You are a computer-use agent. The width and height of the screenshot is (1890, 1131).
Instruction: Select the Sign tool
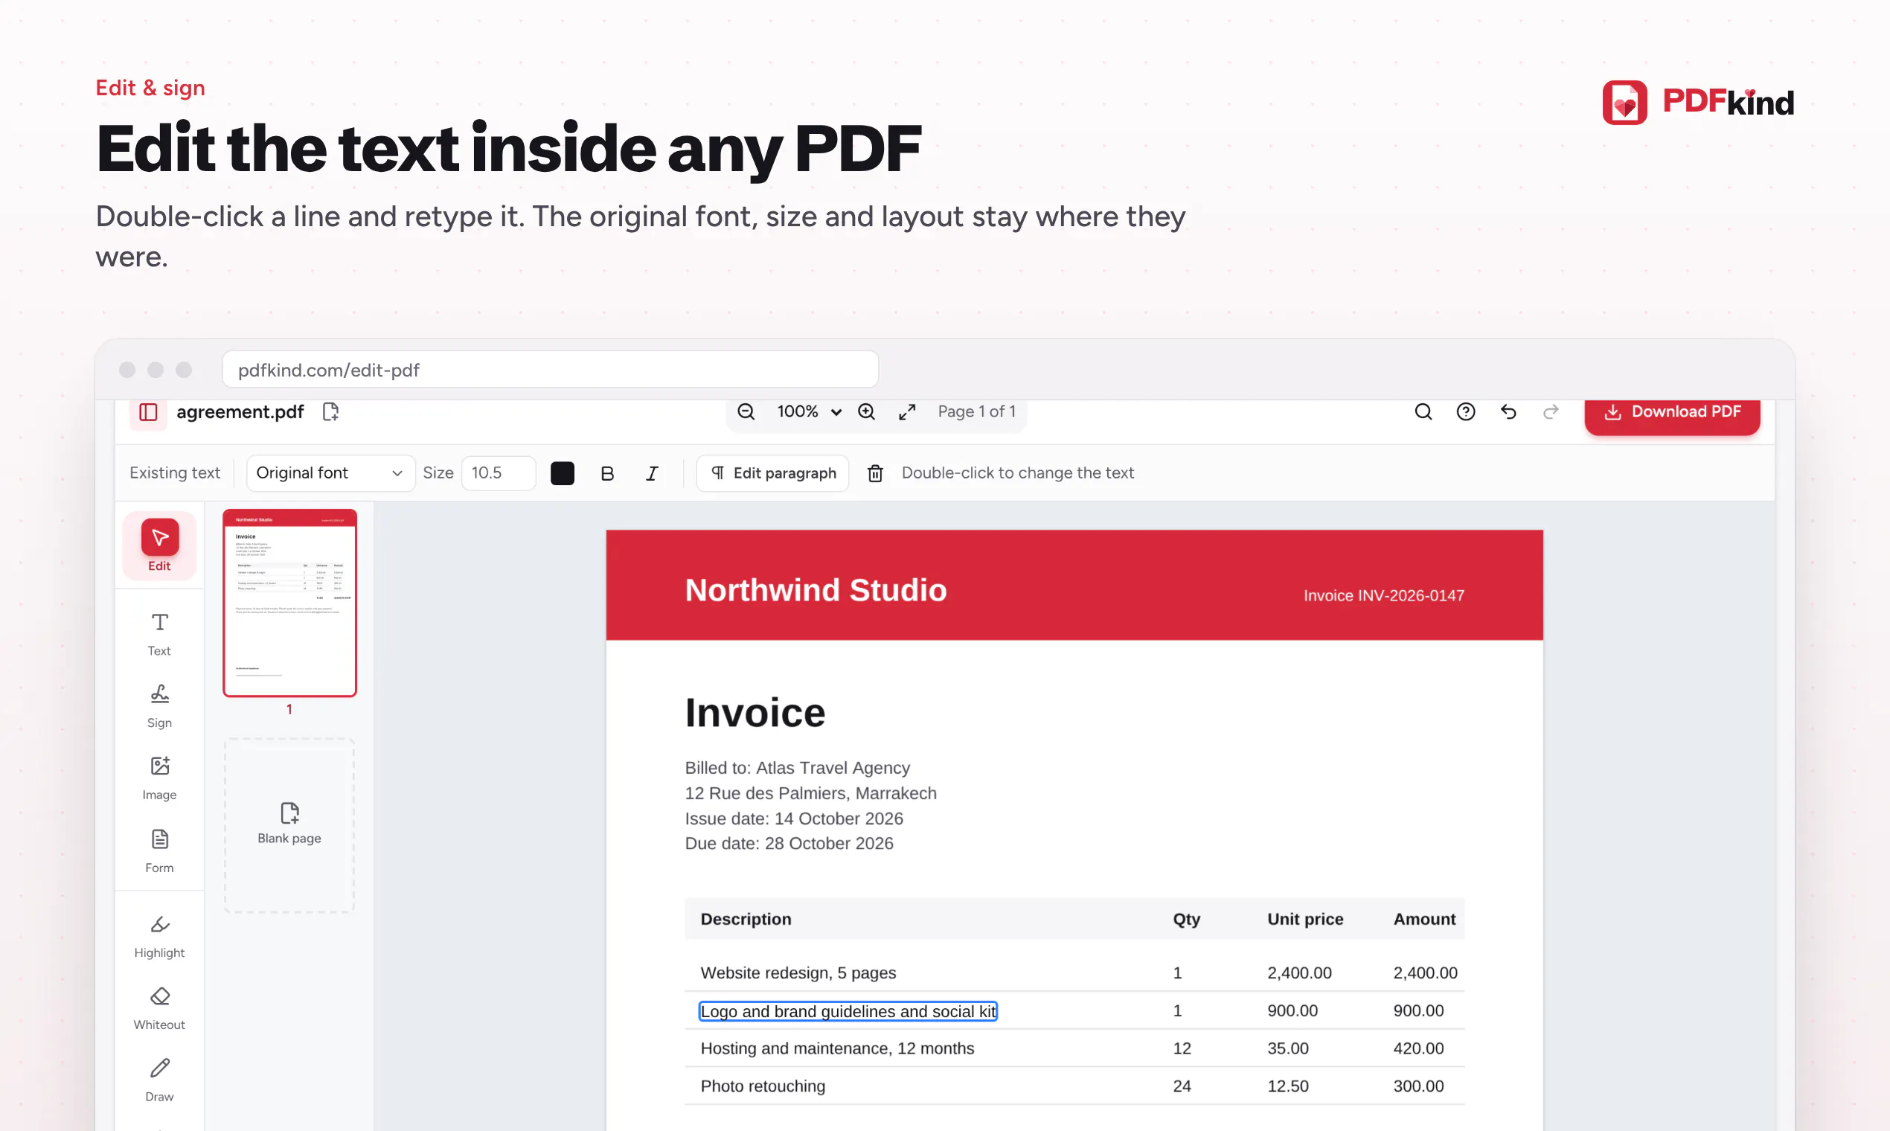pos(159,706)
